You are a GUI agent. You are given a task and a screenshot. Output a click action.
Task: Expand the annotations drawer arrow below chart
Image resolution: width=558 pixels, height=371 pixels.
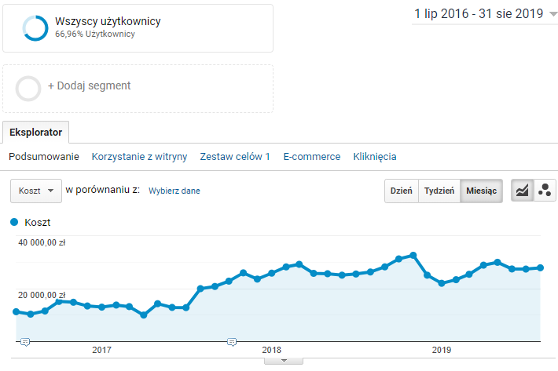(x=285, y=361)
